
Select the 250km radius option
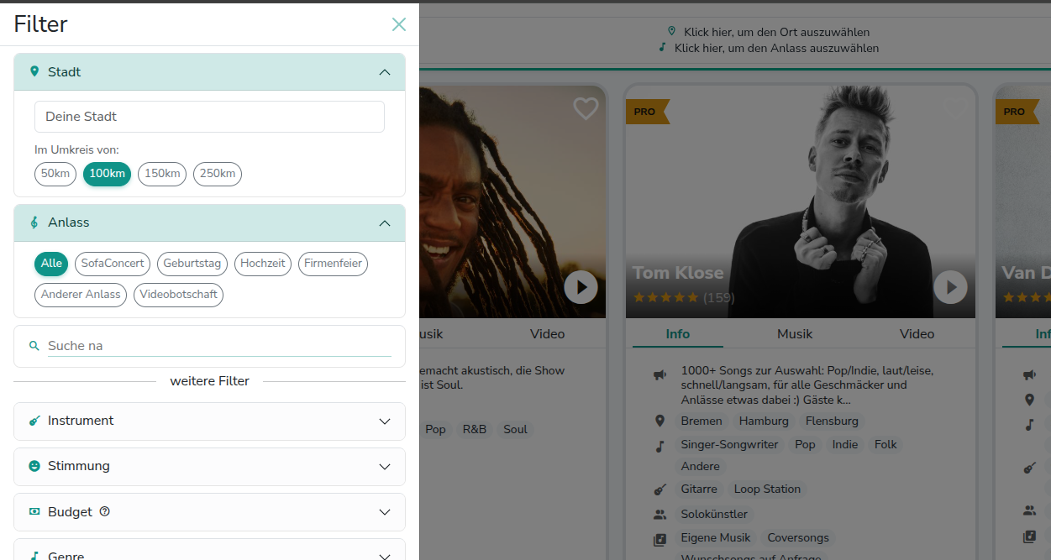tap(218, 174)
